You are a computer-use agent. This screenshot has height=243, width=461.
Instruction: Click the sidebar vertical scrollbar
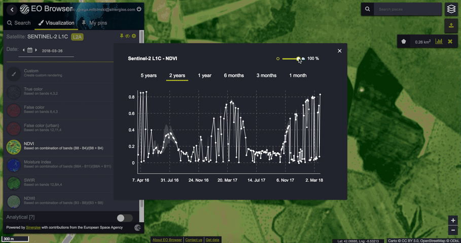pos(141,126)
